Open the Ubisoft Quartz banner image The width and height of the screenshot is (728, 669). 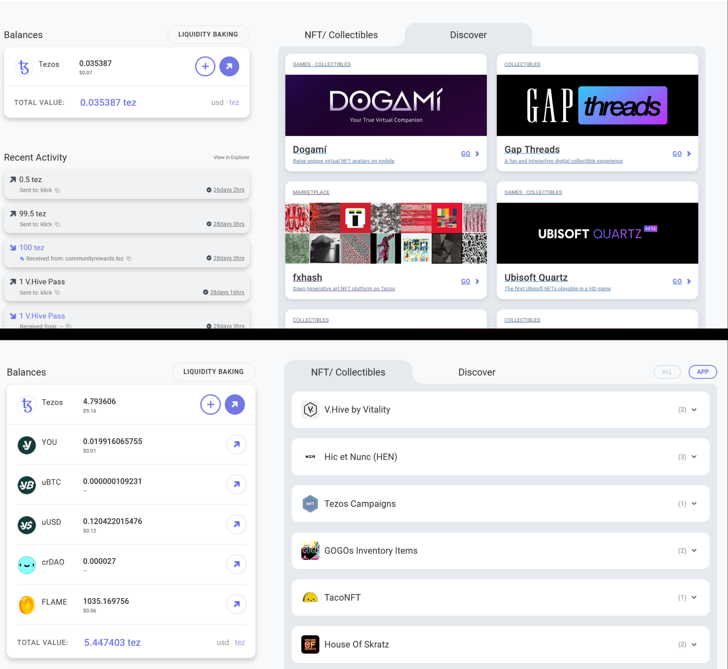[x=597, y=233]
